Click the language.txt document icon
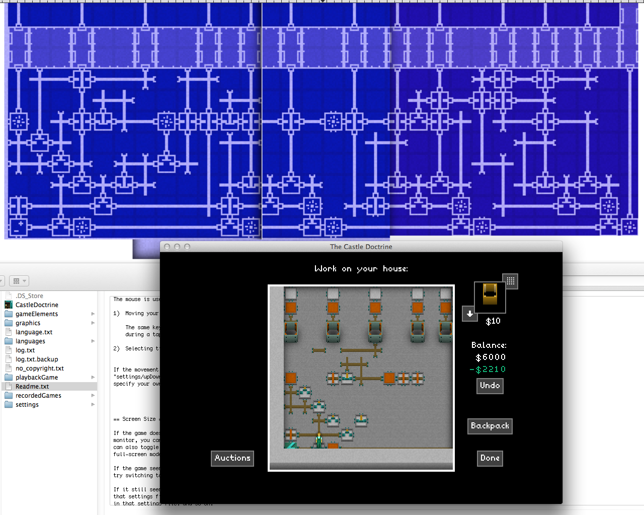Screen dimensions: 644x515 coord(9,332)
